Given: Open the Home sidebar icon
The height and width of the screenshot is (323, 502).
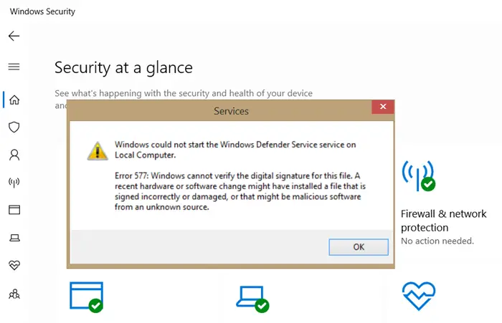Looking at the screenshot, I should [x=14, y=100].
